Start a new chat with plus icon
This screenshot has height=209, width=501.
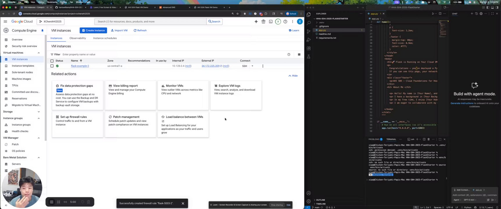coord(472,14)
